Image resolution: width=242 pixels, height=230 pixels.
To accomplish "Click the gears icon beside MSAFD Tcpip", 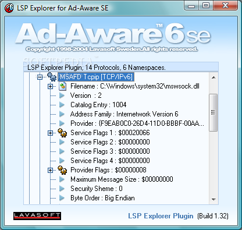I will pos(52,77).
